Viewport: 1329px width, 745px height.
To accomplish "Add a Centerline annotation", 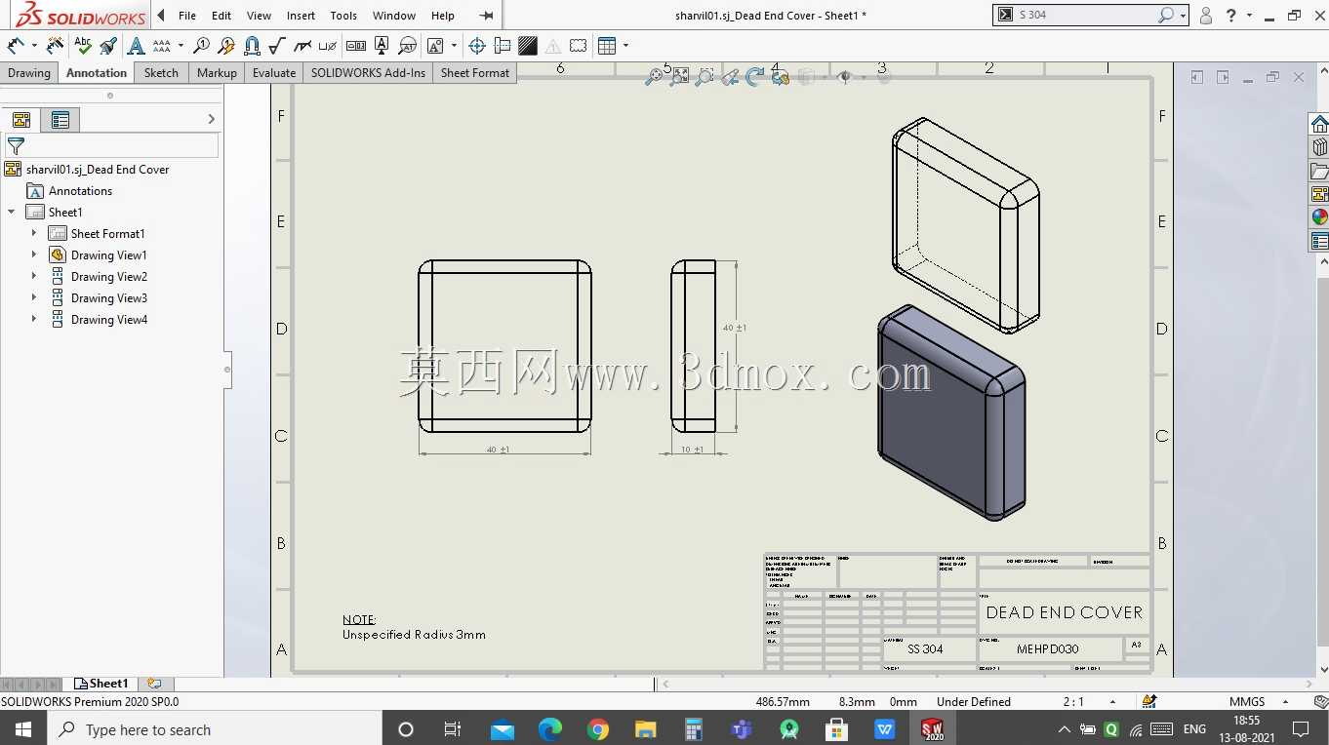I will click(503, 45).
